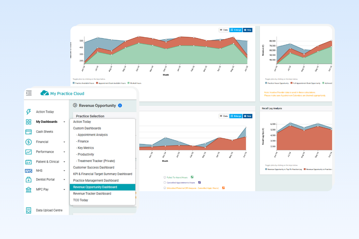This screenshot has height=239, width=359.
Task: Collapse the Revenue Opportunity header chevron
Action: pyautogui.click(x=75, y=106)
